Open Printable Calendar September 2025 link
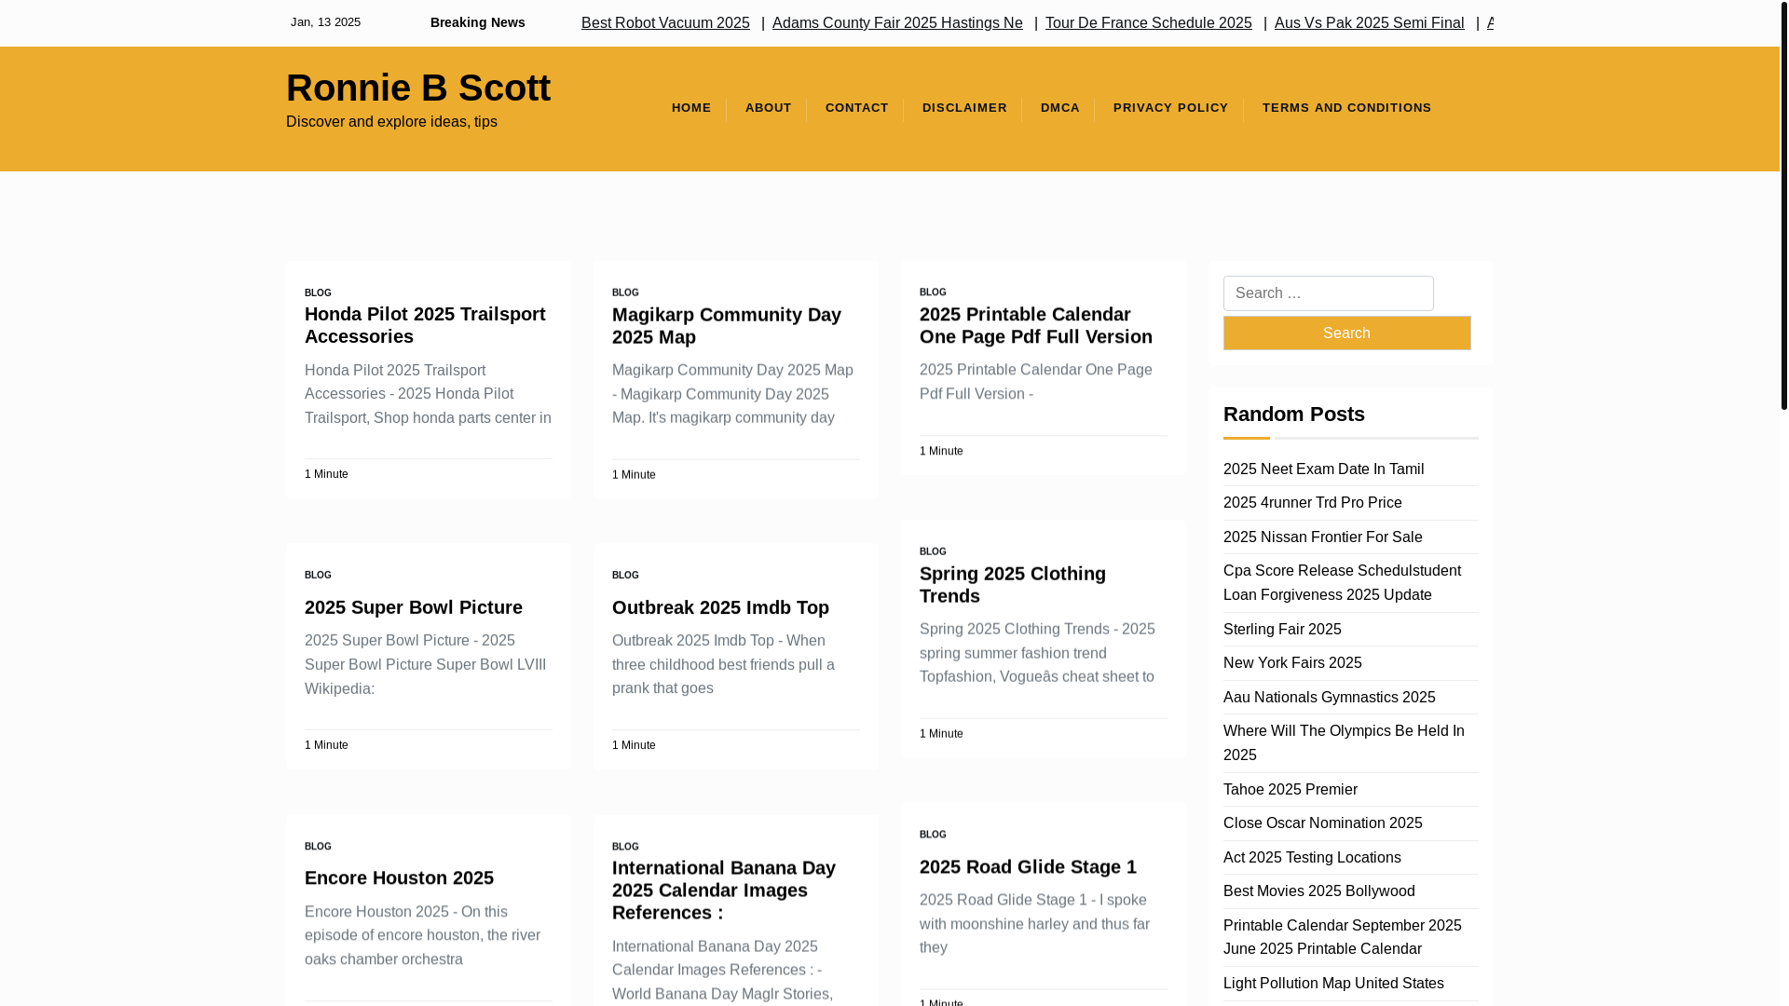Viewport: 1789px width, 1006px height. (1342, 937)
